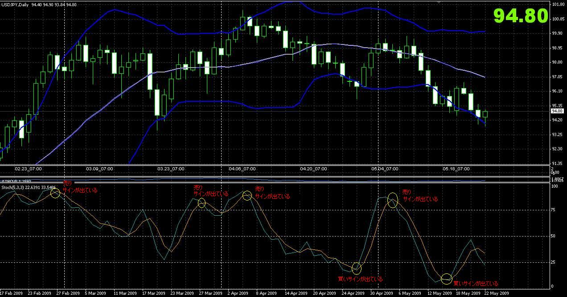Screen dimensions: 567x297
Task: Click the 98.95 price axis label
Action: 557,48
